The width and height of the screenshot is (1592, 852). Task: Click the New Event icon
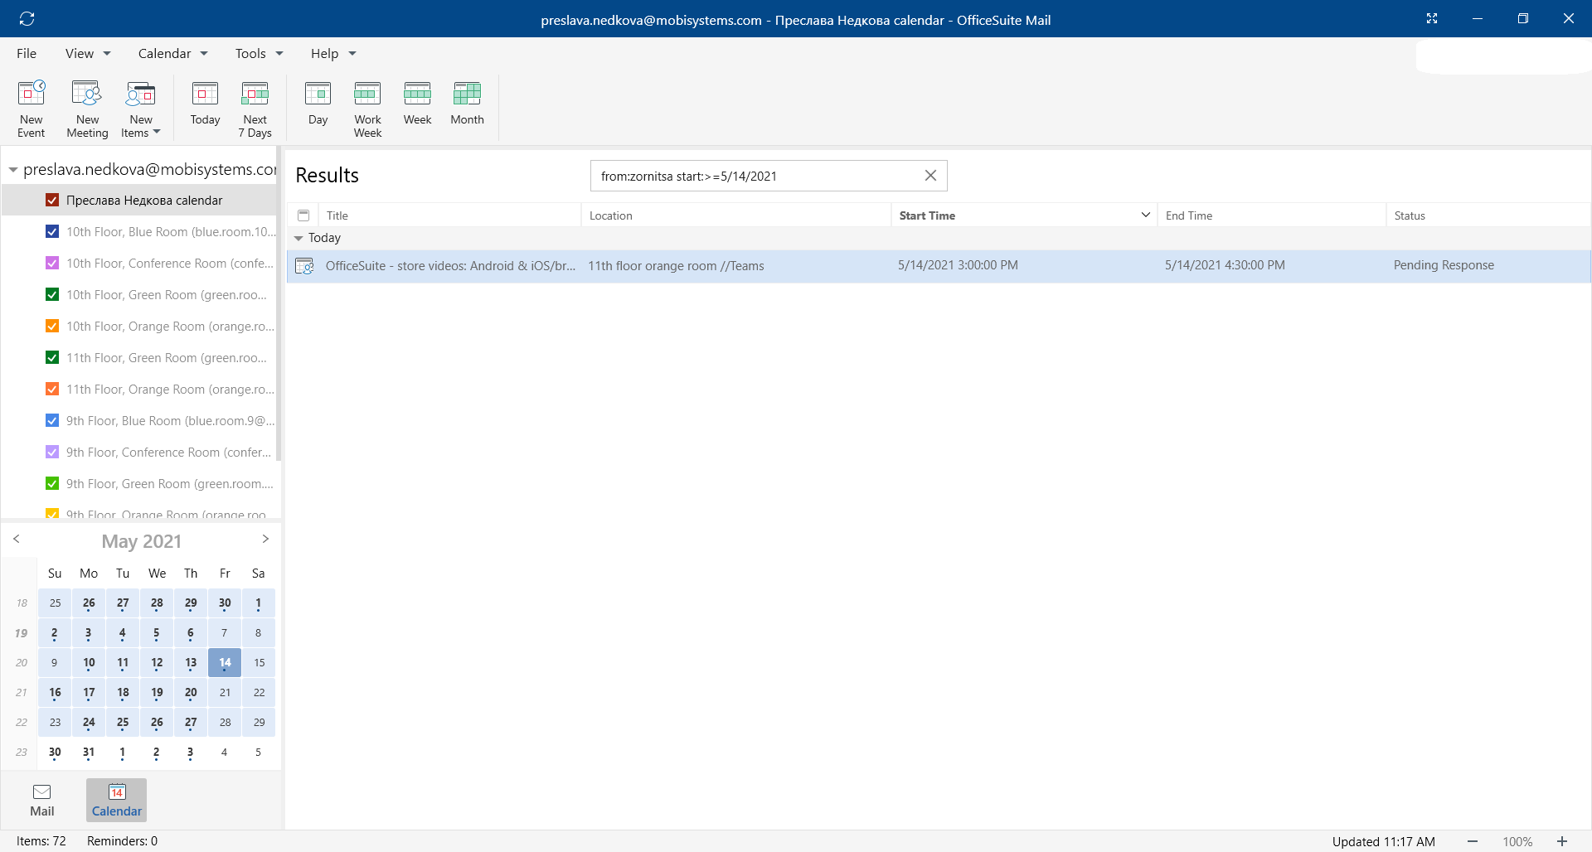(32, 109)
